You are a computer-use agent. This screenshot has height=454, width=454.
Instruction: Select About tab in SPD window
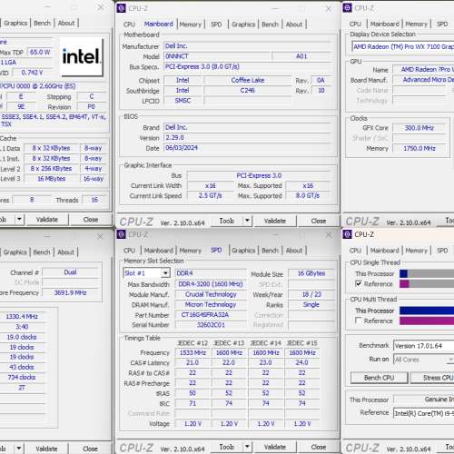[x=294, y=251]
